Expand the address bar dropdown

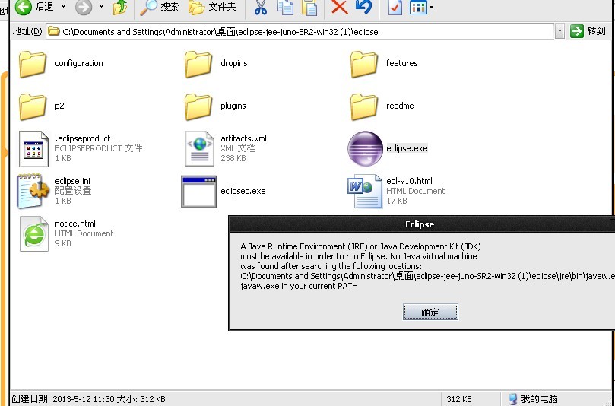click(560, 32)
